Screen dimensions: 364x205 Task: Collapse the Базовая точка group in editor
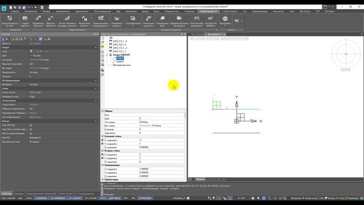(102, 136)
